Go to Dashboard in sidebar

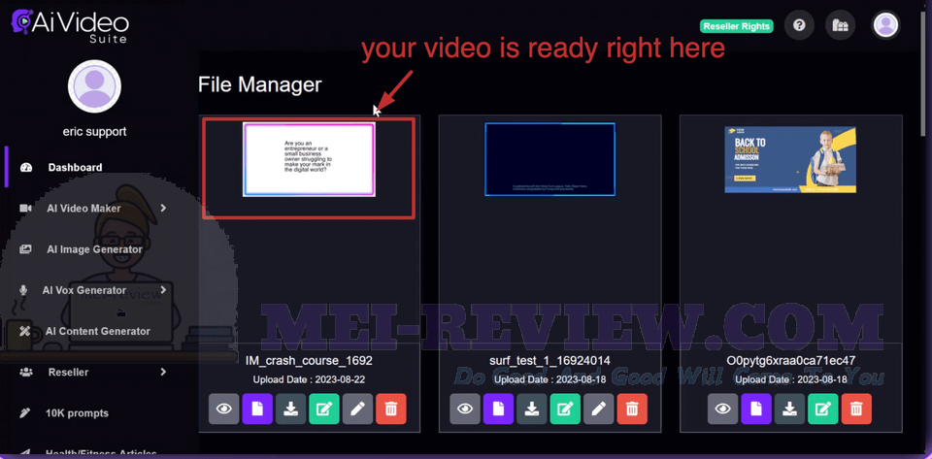pos(75,168)
